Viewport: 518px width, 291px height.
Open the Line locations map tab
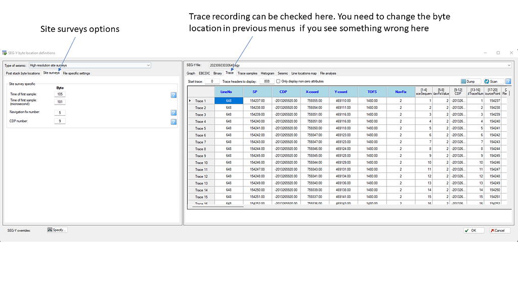point(304,73)
